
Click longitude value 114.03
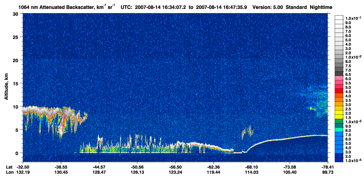point(251,172)
